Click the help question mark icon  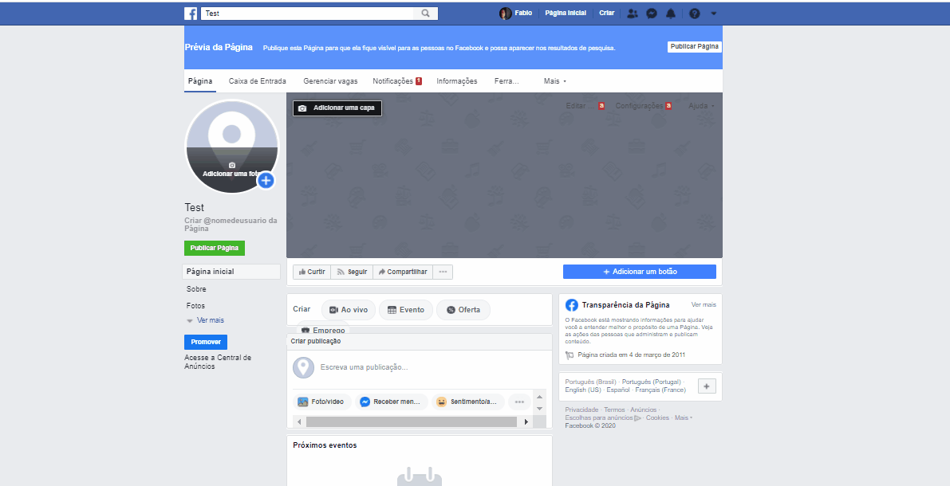point(694,14)
